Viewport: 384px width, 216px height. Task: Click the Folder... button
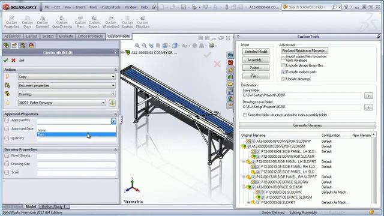coord(256,68)
